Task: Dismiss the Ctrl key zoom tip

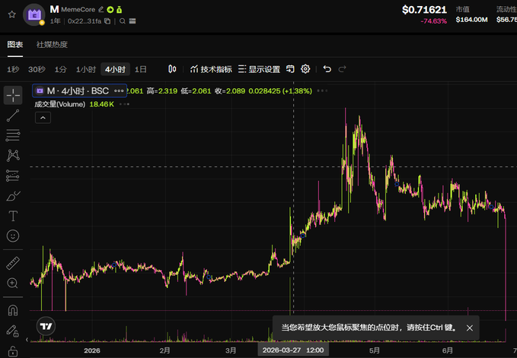Action: coord(470,328)
